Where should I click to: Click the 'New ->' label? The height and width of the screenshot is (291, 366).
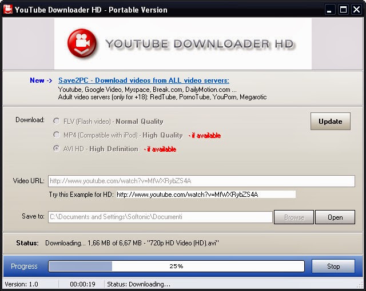pyautogui.click(x=41, y=80)
